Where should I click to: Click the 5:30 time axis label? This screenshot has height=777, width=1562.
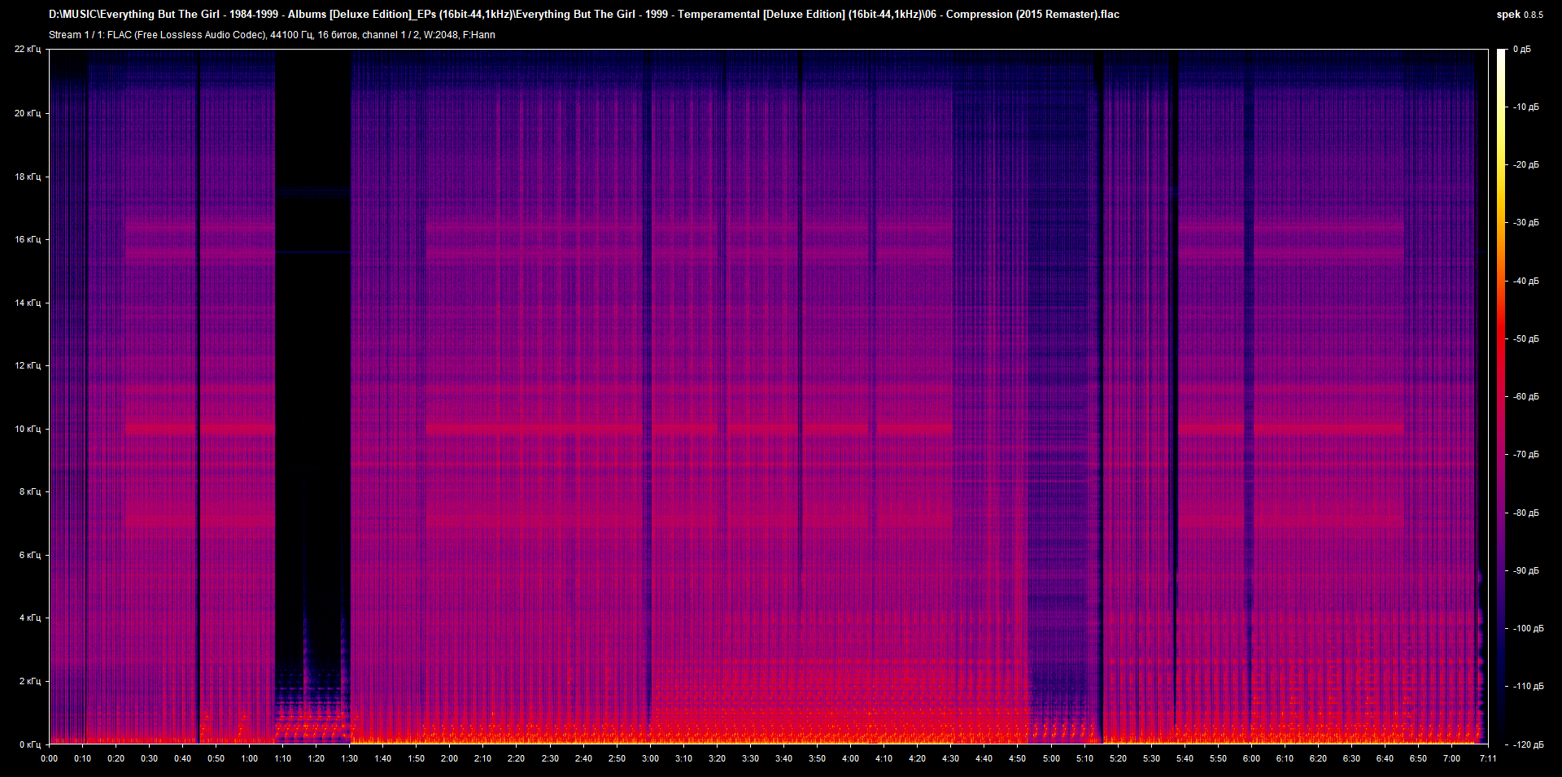pyautogui.click(x=1152, y=758)
